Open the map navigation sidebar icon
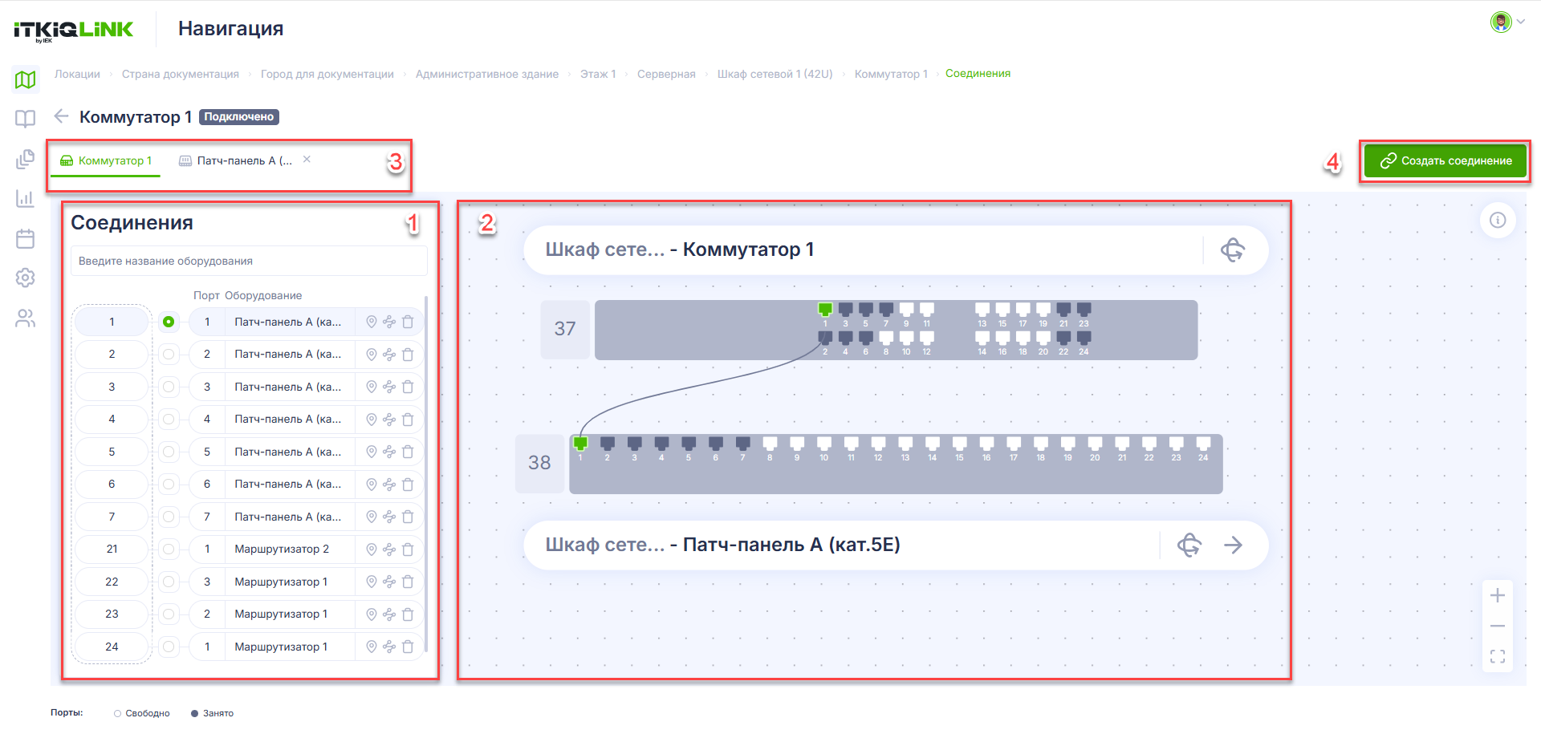The height and width of the screenshot is (738, 1541). 26,79
